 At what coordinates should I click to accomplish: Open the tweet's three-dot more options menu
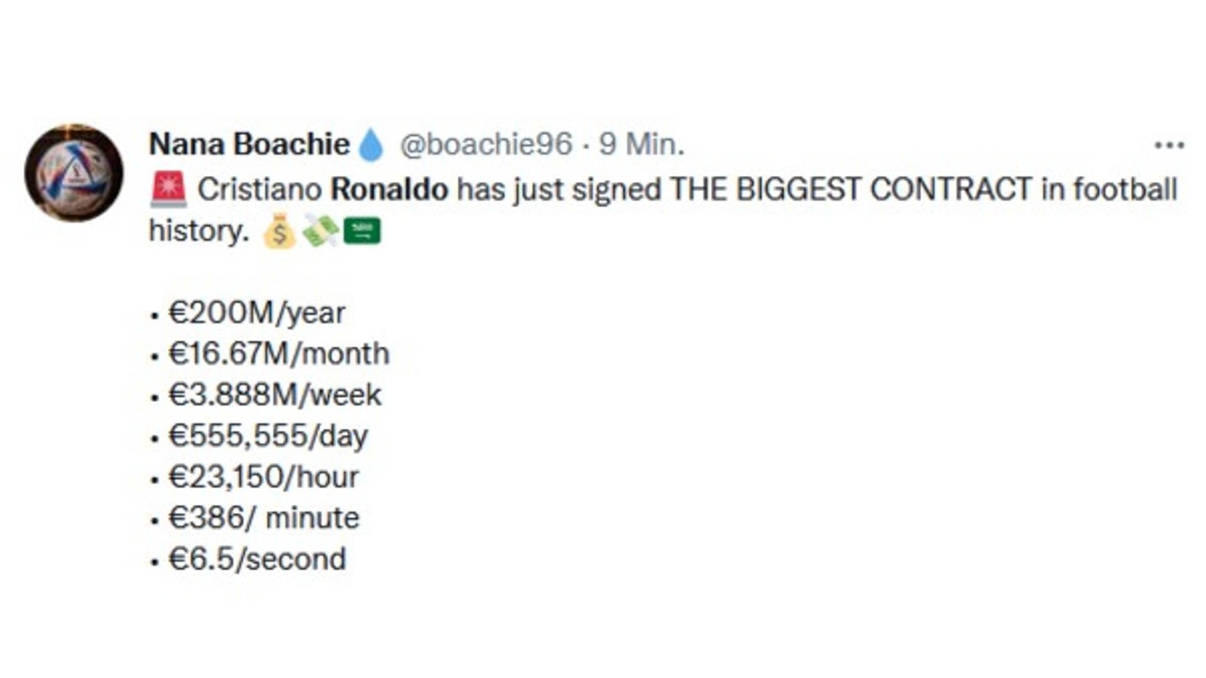pyautogui.click(x=1168, y=145)
